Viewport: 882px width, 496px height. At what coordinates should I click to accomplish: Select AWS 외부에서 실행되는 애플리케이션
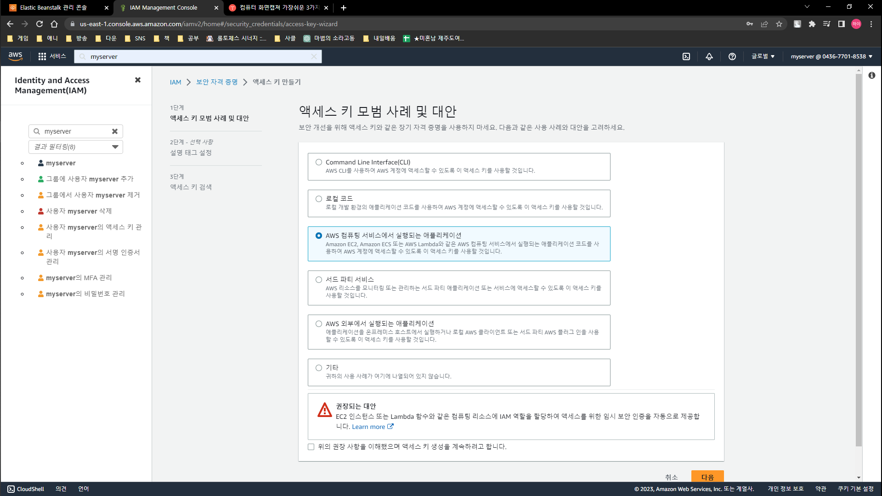(319, 324)
